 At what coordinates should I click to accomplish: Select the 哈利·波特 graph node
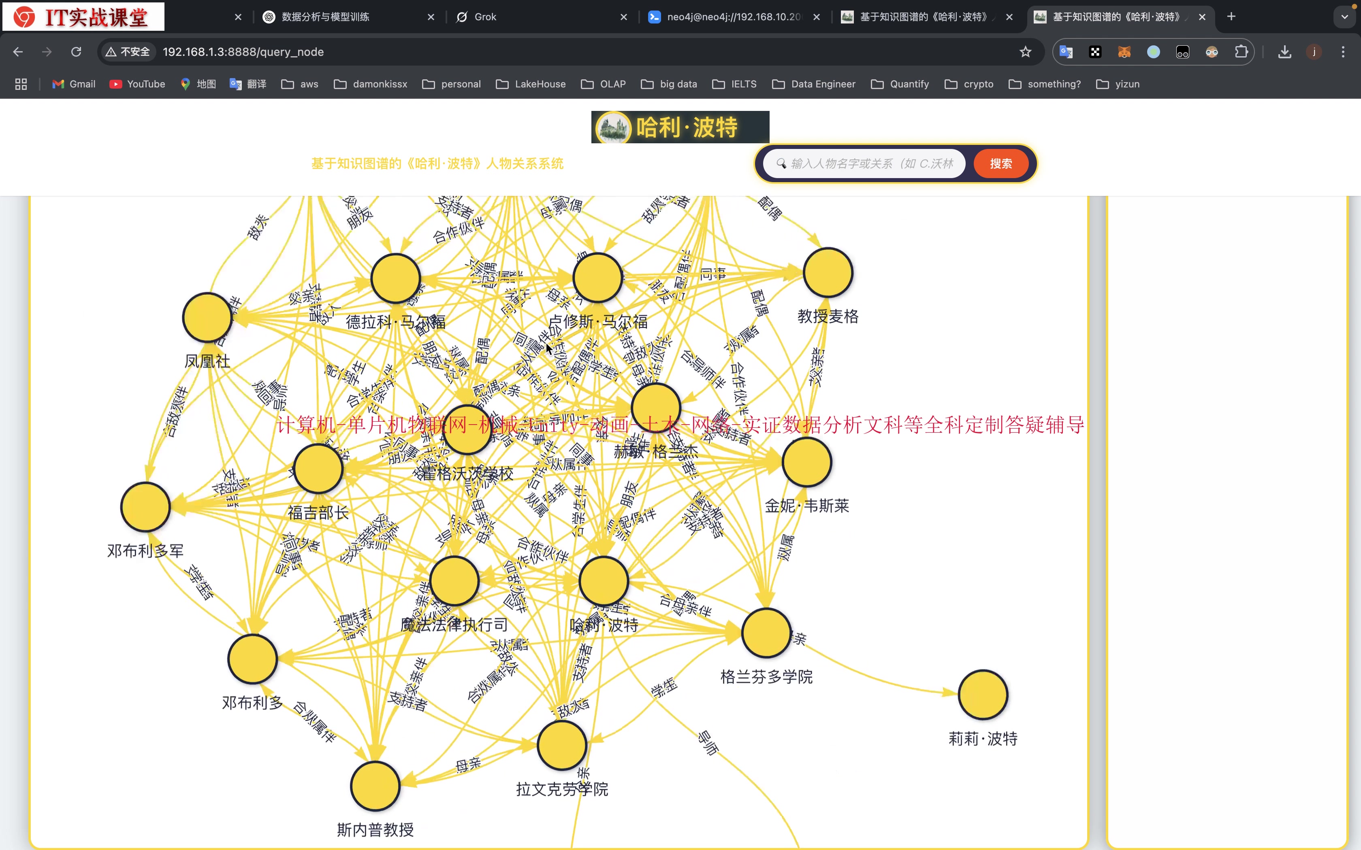click(x=604, y=581)
